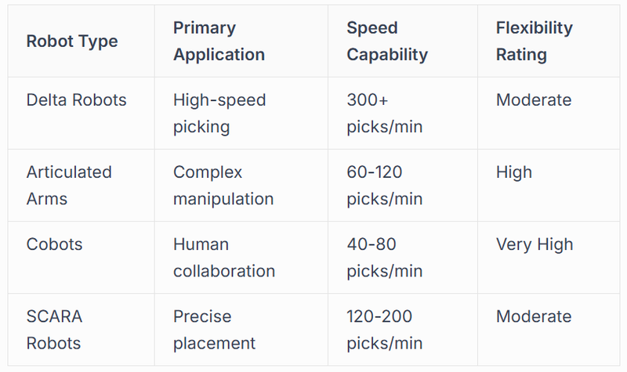This screenshot has width=627, height=372.
Task: Click the Primary Application column header
Action: (219, 42)
